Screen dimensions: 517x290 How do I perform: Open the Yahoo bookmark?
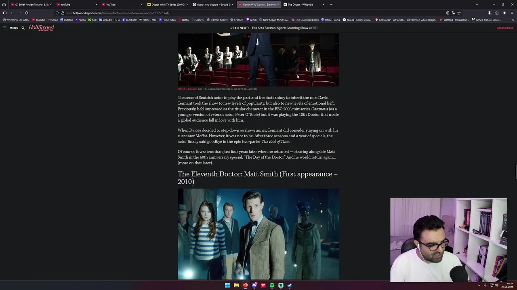click(81, 20)
